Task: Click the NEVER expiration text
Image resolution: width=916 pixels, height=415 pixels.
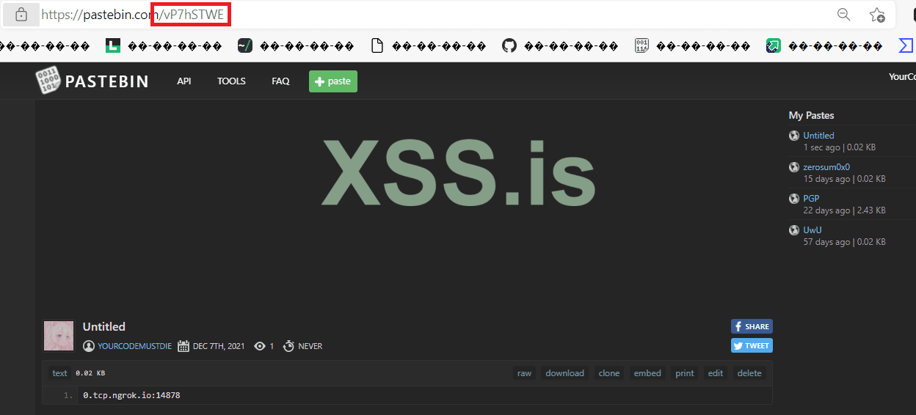Action: (x=310, y=346)
